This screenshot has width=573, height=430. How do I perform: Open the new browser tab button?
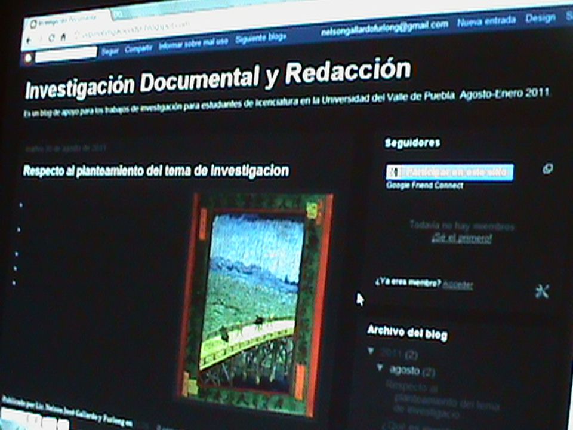pos(118,14)
